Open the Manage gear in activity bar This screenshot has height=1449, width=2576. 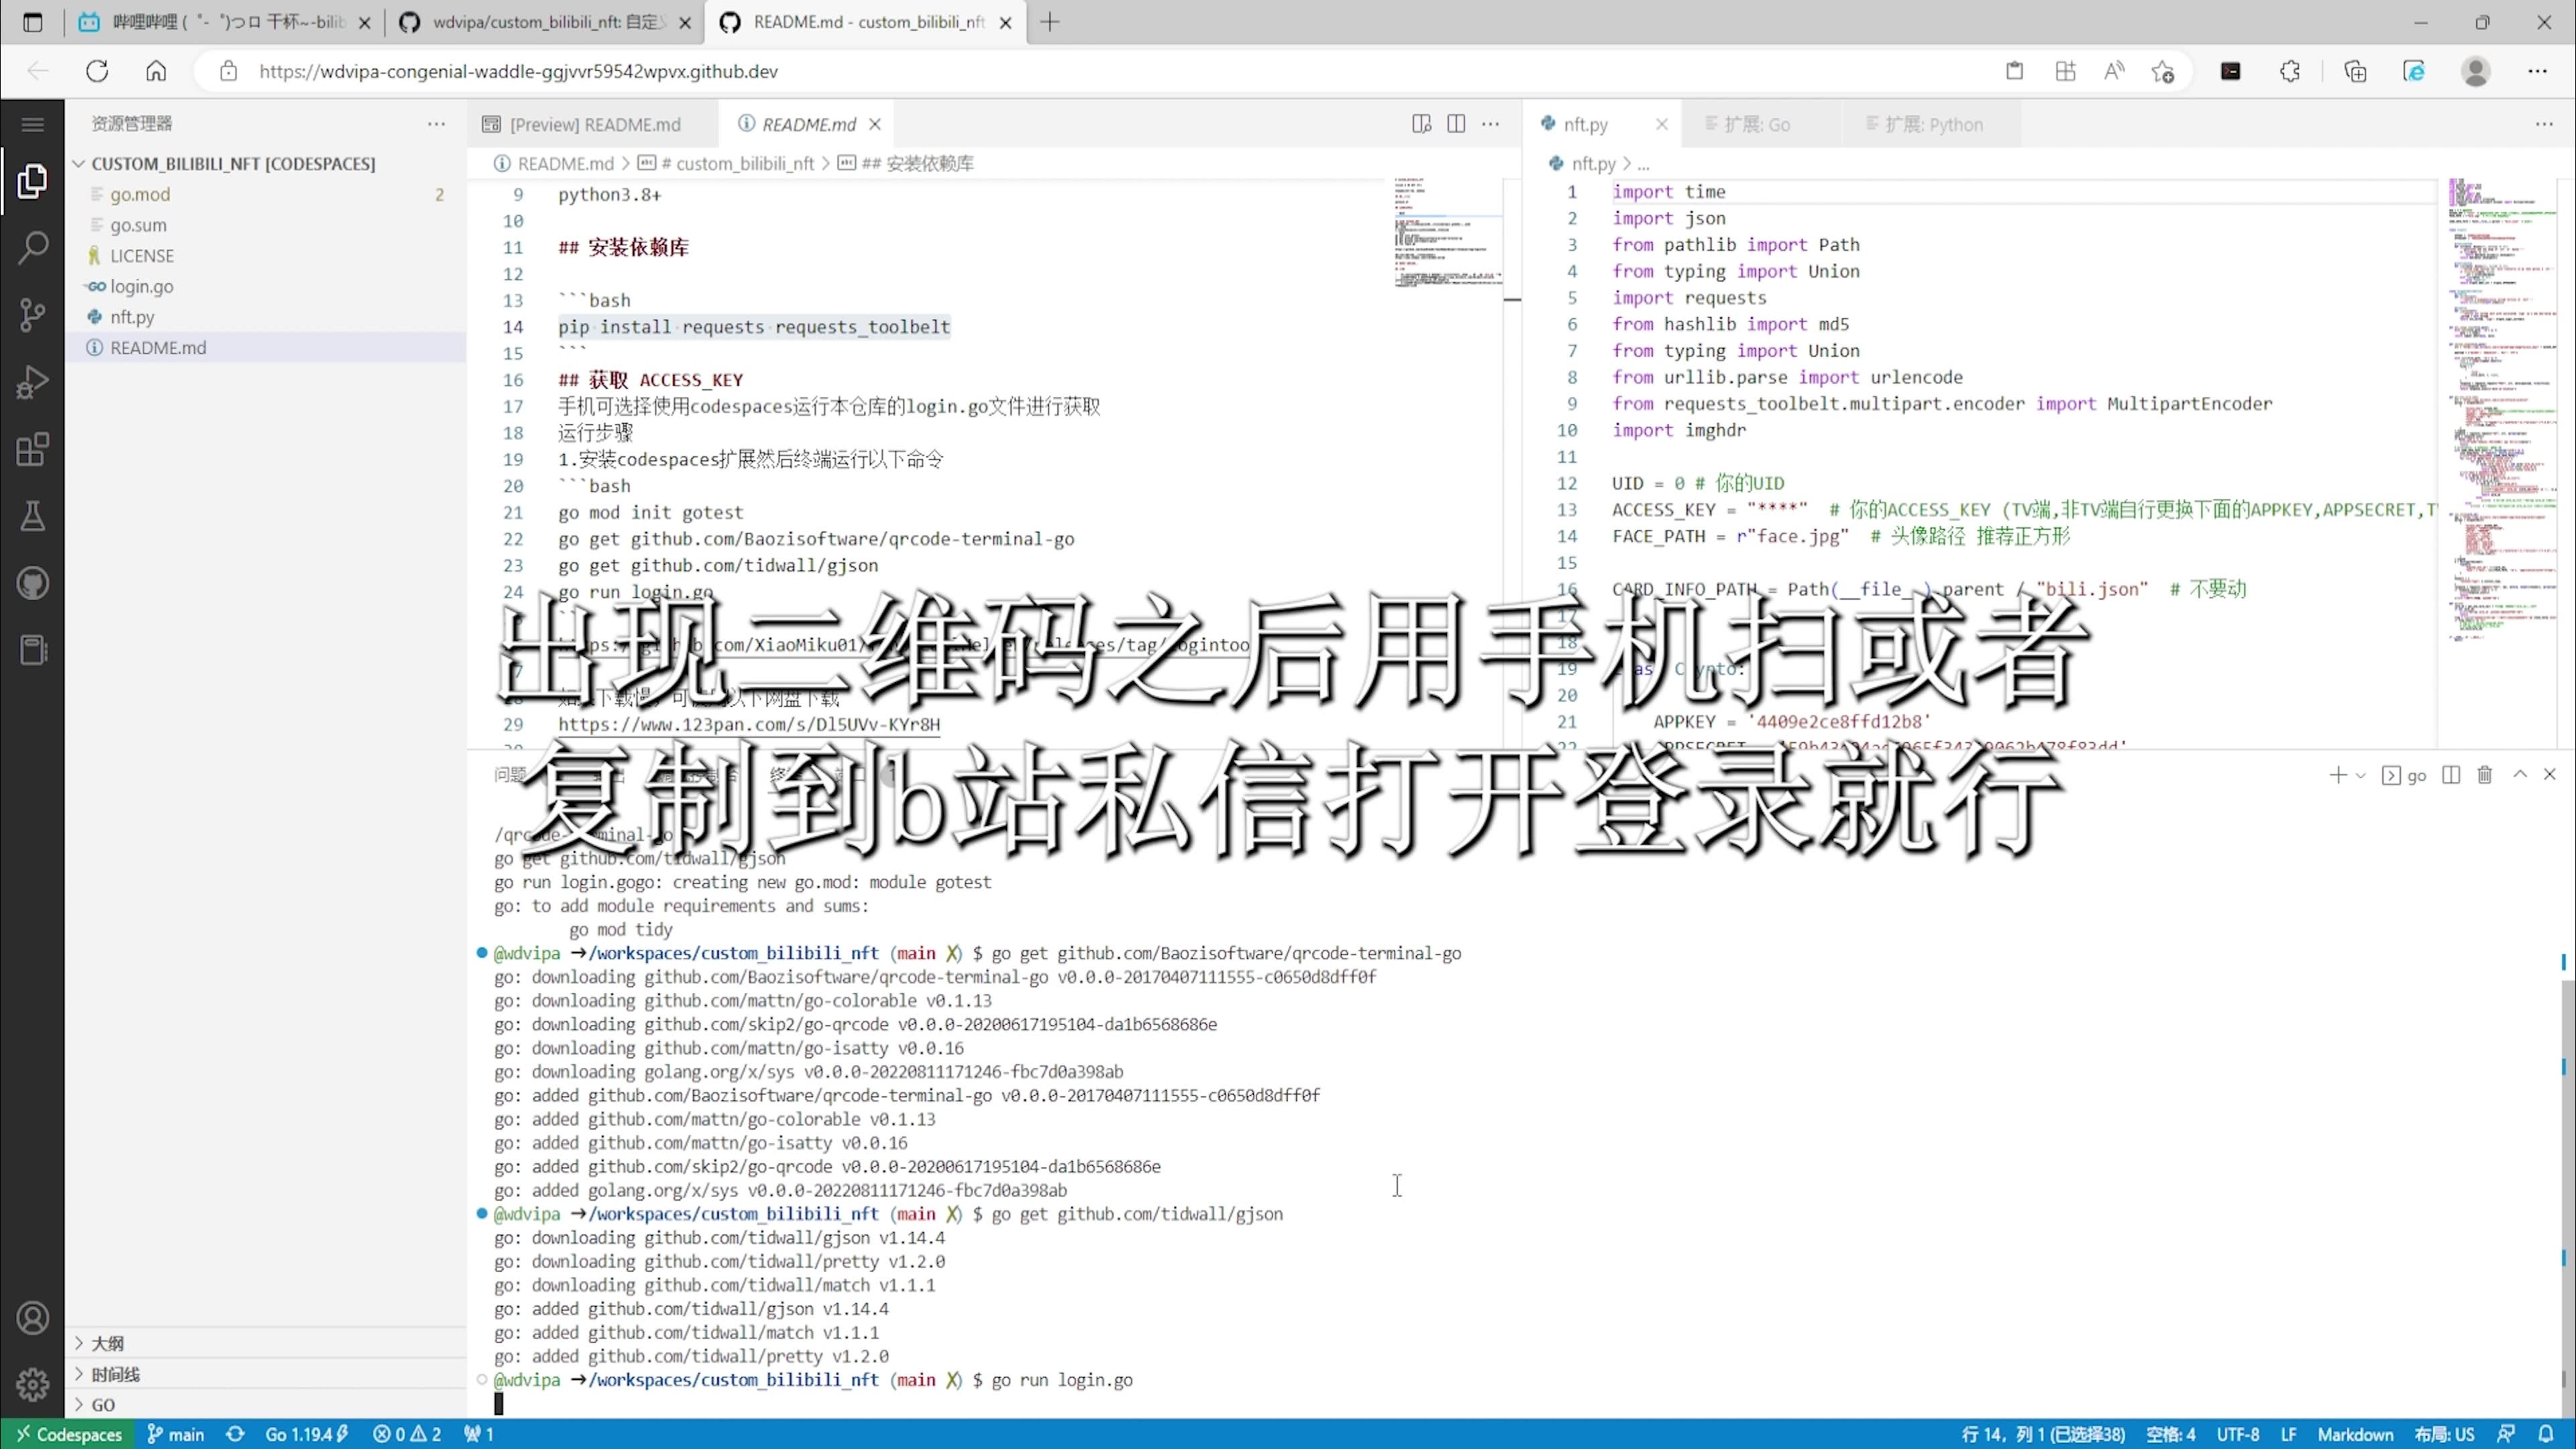point(32,1385)
